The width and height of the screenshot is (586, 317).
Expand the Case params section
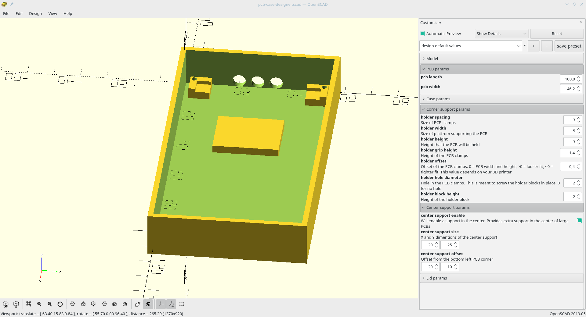(501, 99)
